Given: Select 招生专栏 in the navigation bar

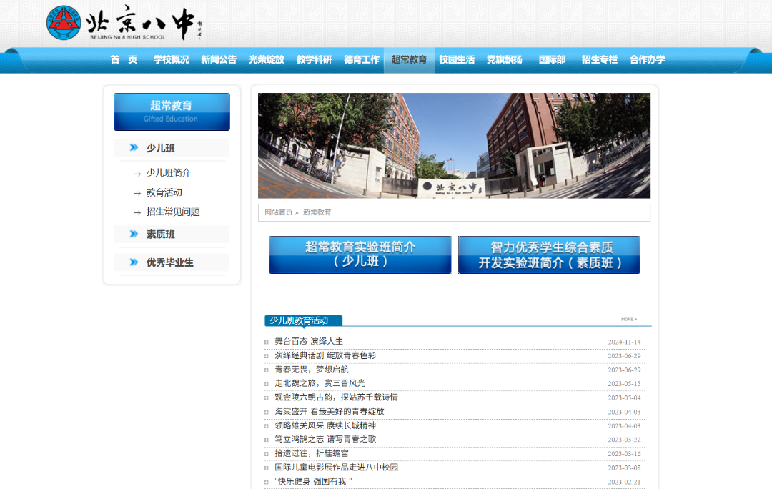Looking at the screenshot, I should (600, 59).
